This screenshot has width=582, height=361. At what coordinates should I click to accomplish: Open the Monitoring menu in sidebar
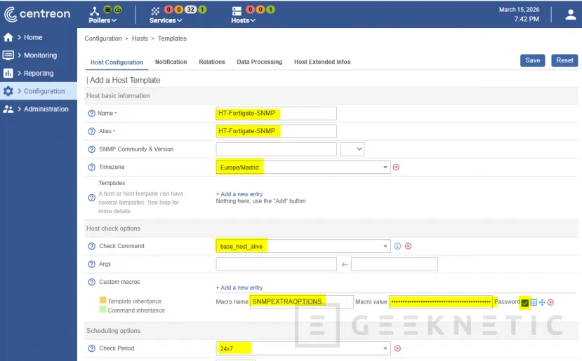pos(39,55)
